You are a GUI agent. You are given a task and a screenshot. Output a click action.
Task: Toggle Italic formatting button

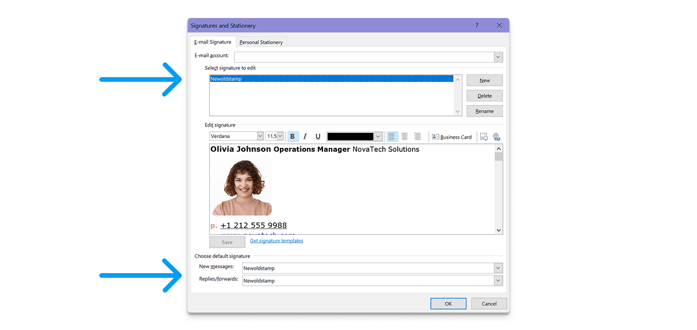point(305,137)
